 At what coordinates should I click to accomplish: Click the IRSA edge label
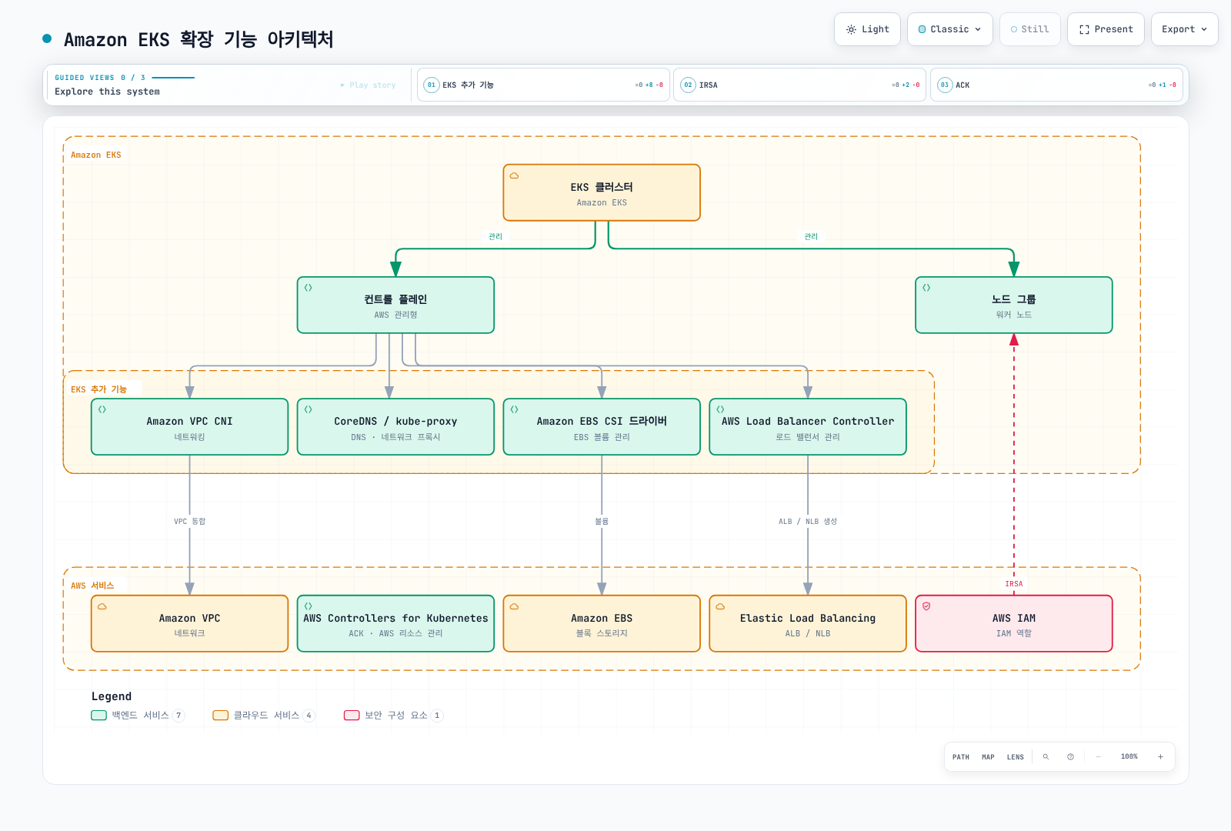click(1014, 584)
